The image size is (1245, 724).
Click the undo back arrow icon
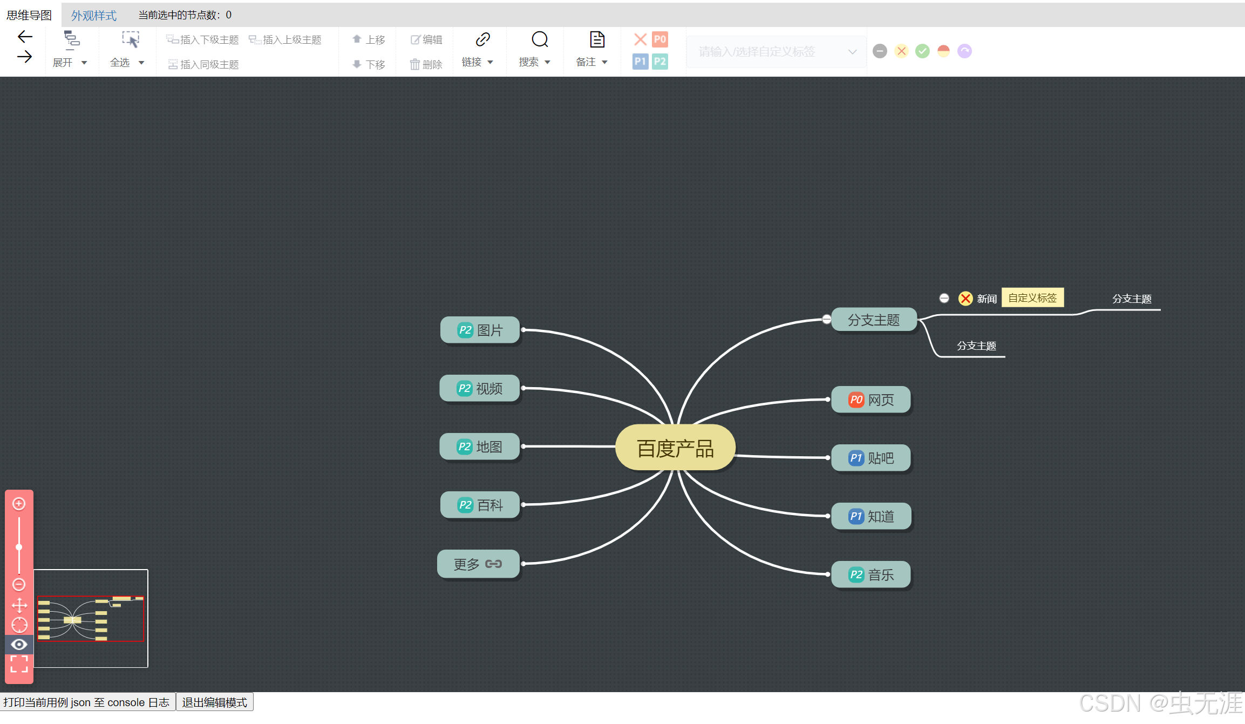[25, 37]
